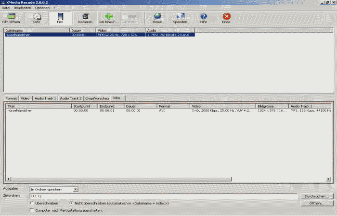The image size is (337, 216).
Task: Switch to the Crop/Vorschau tab
Action: (x=97, y=98)
